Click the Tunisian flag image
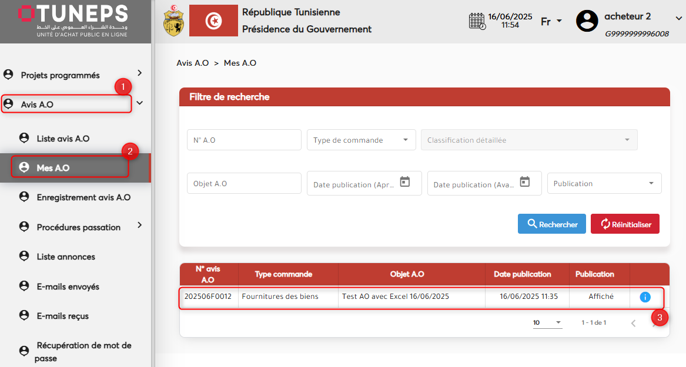This screenshot has height=367, width=686. [x=213, y=21]
